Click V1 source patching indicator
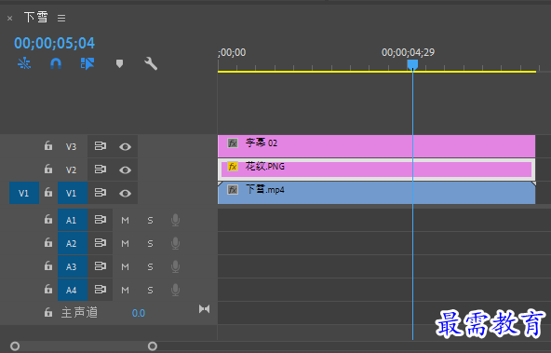Viewport: 551px width, 353px height. 24,193
